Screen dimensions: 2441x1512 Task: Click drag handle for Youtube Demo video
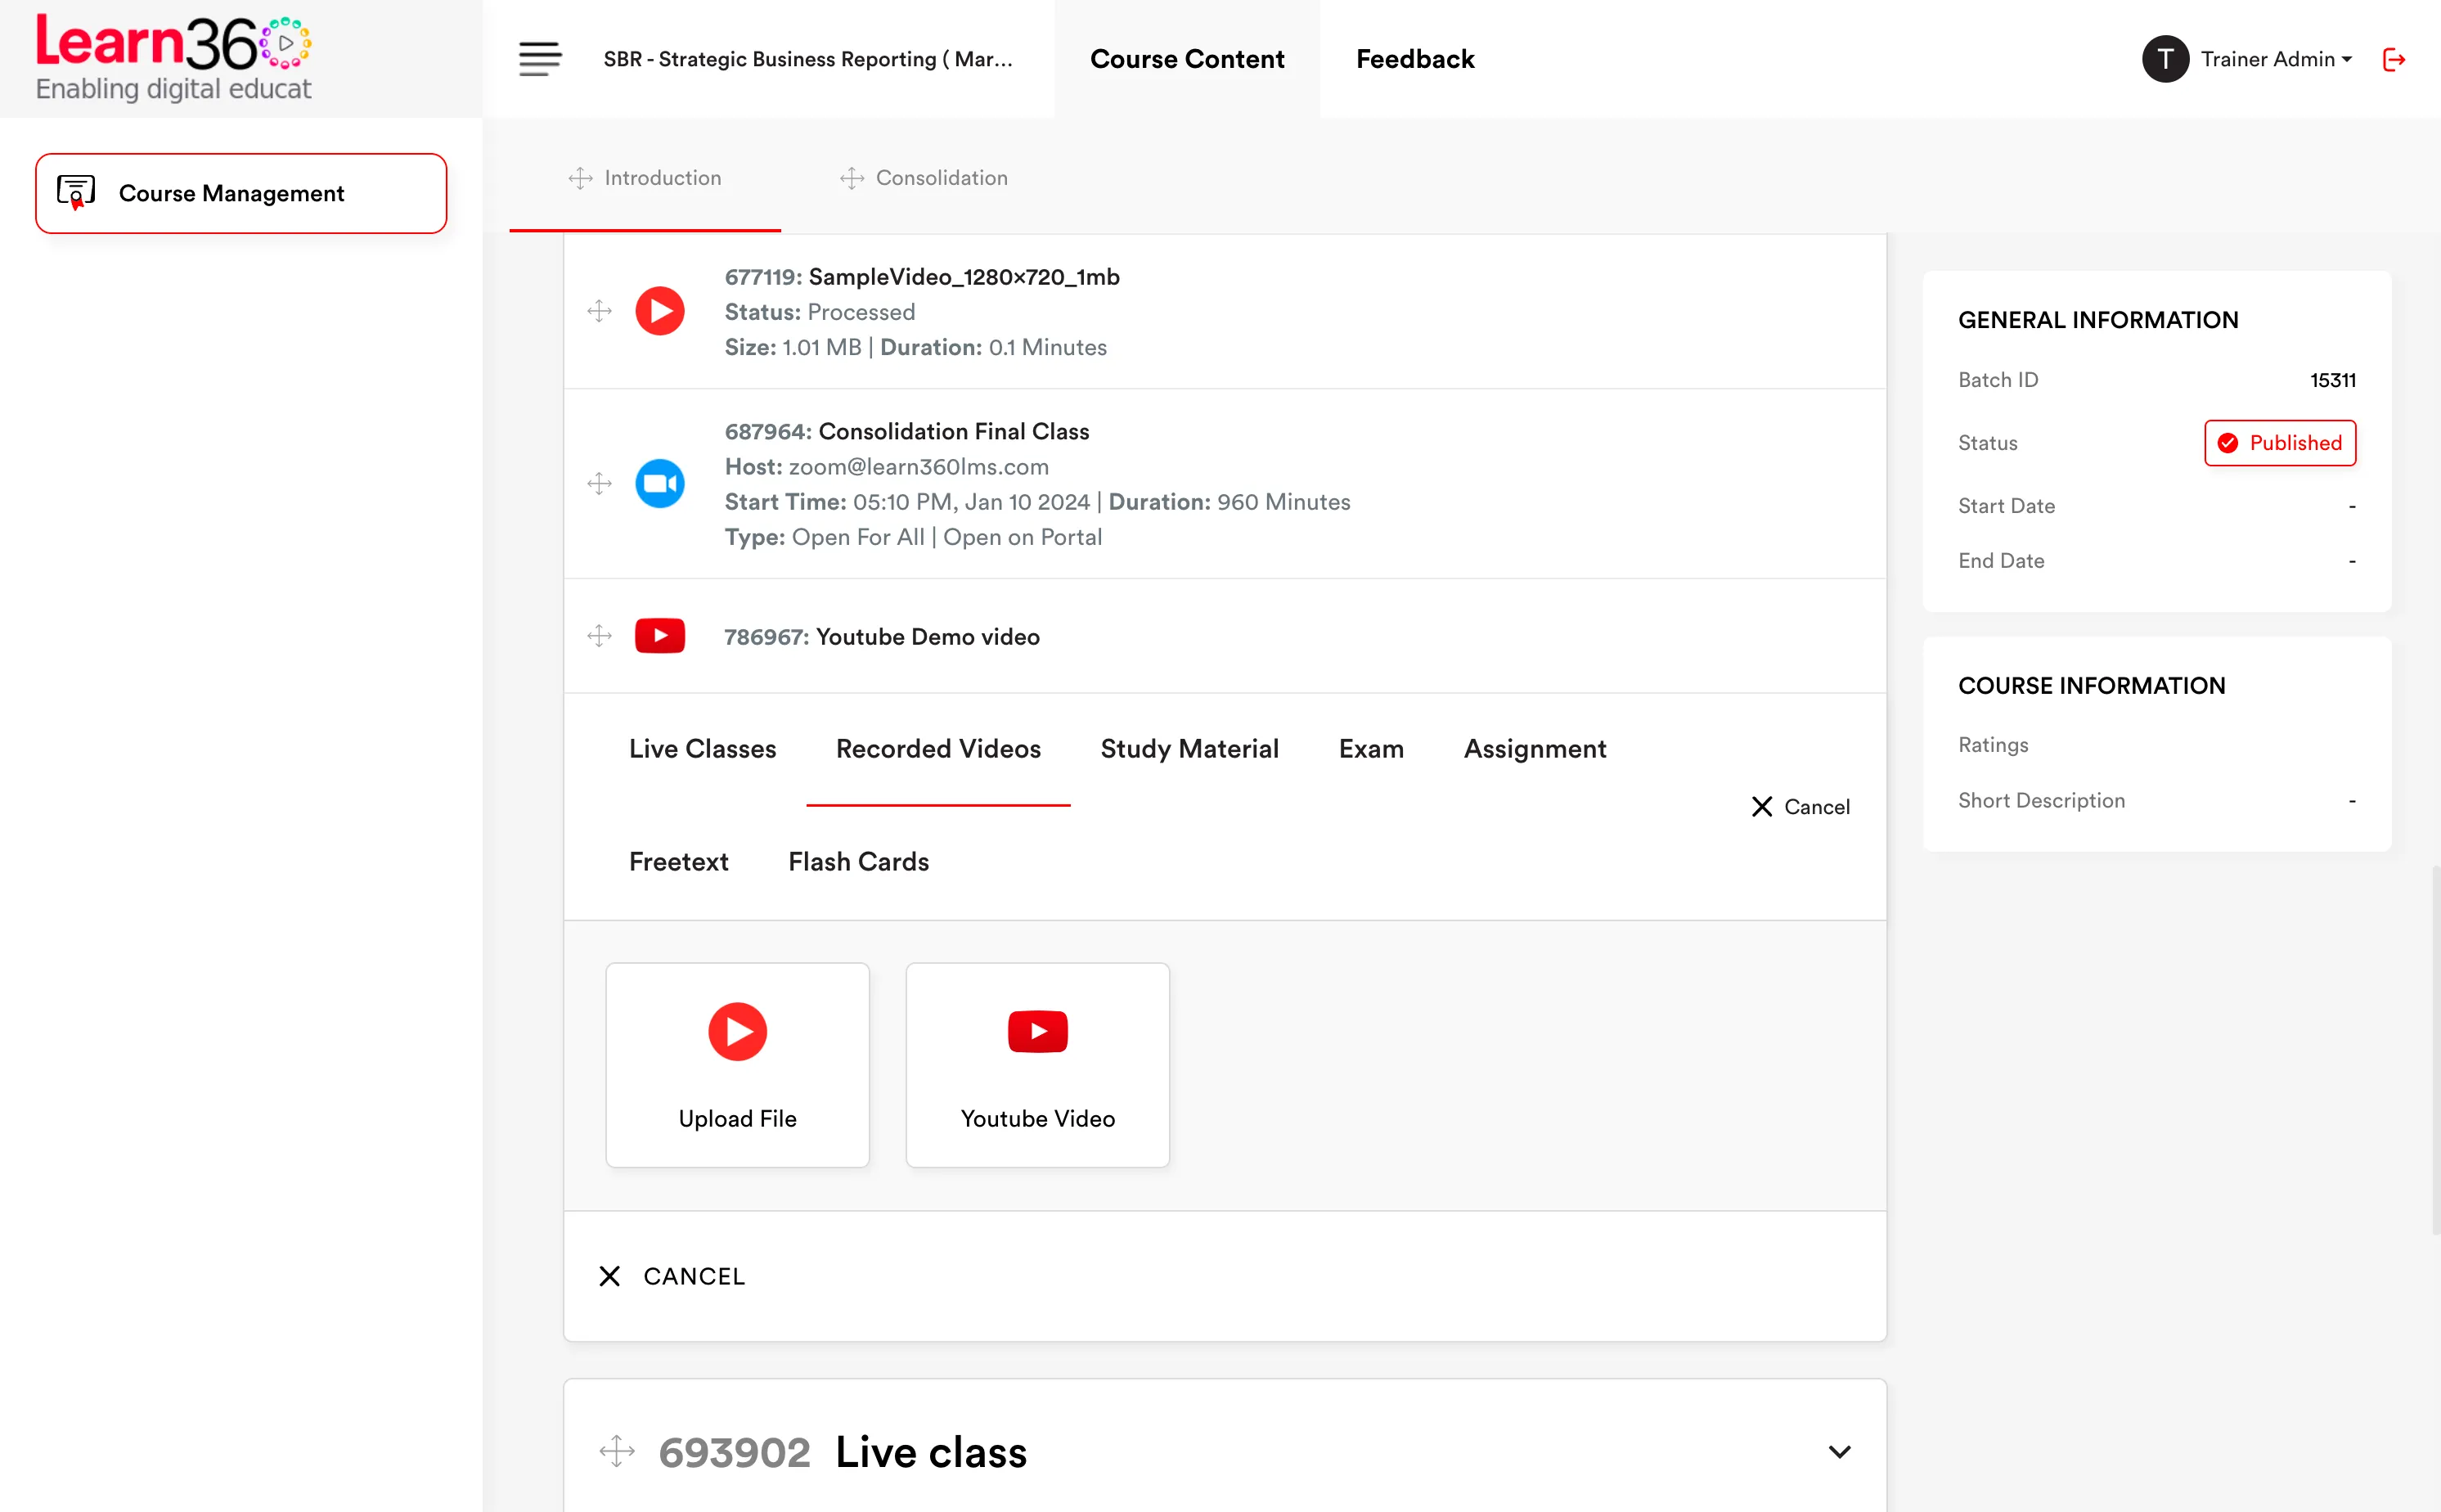600,636
